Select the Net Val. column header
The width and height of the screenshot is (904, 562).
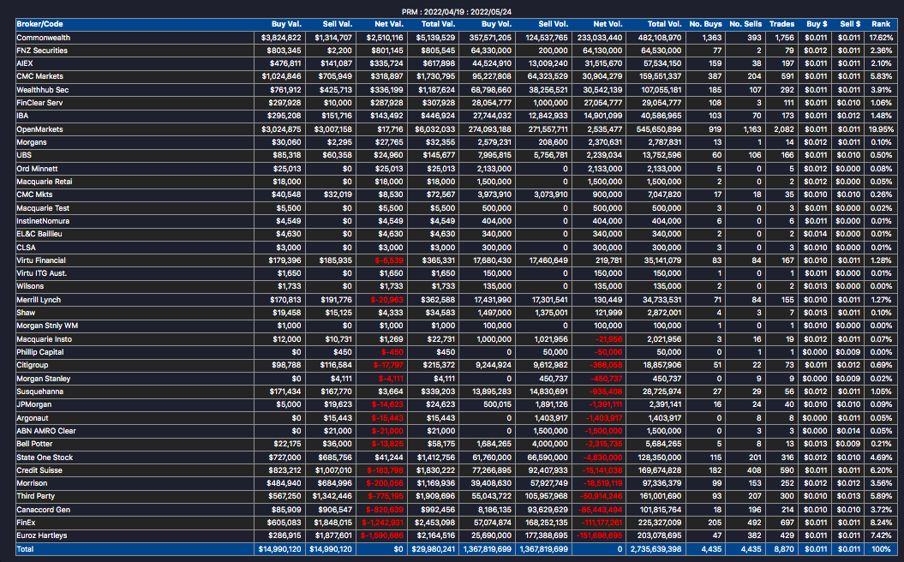[x=388, y=24]
